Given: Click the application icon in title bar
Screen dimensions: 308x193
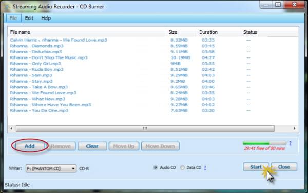Looking at the screenshot, I should (7, 7).
